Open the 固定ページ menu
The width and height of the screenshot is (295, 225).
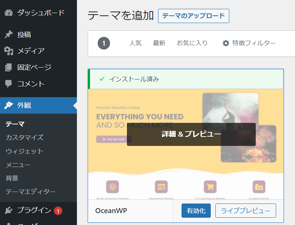click(38, 67)
